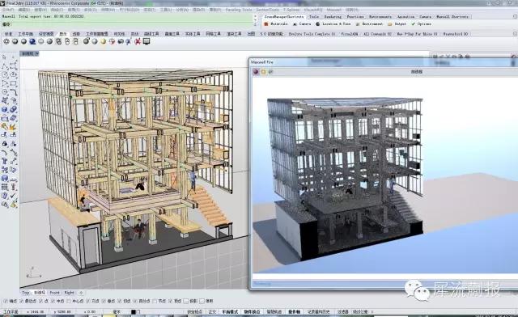Enable the unchecked 中心点 osnap checkbox
This screenshot has height=317, width=518.
[69, 301]
